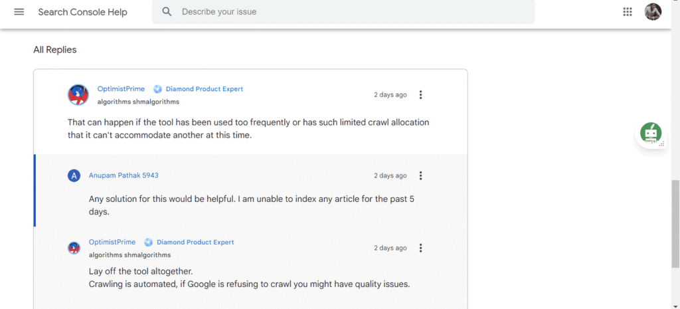Open Anupam Pathak 5943's profile

pos(124,175)
